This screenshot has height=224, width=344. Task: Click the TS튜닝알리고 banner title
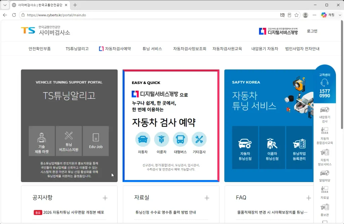69,95
